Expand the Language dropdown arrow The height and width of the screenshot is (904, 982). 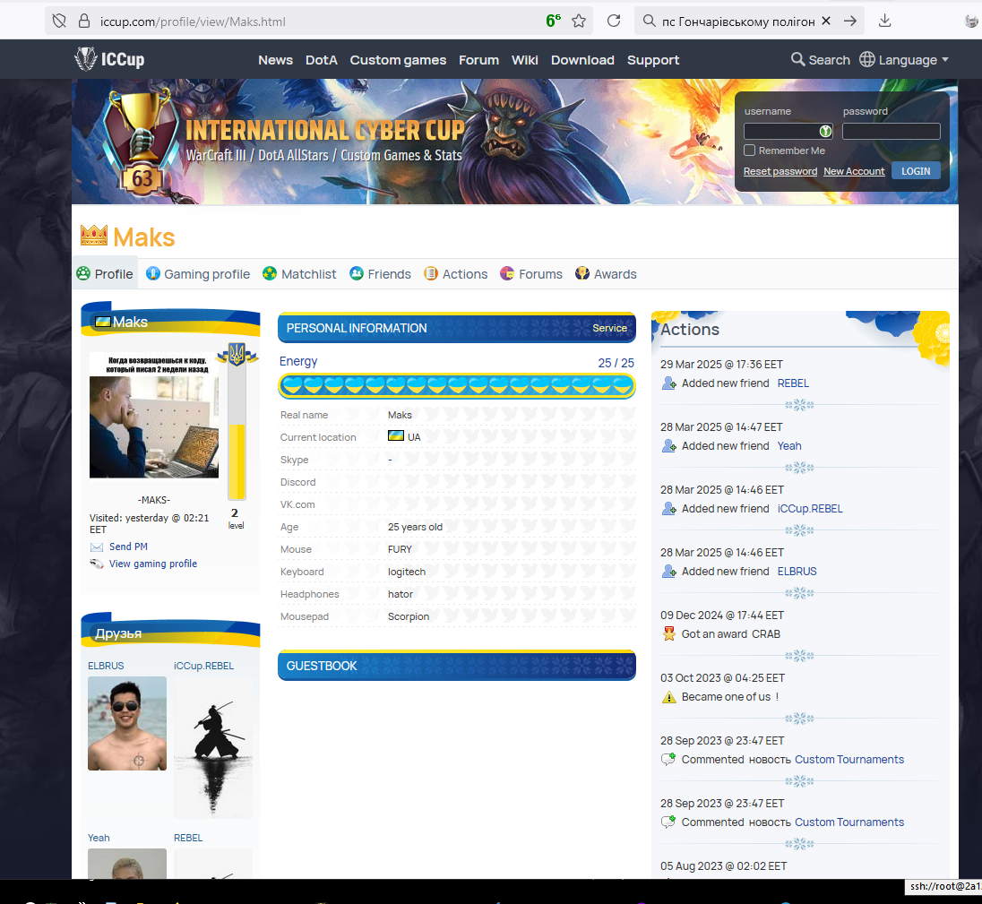click(945, 60)
